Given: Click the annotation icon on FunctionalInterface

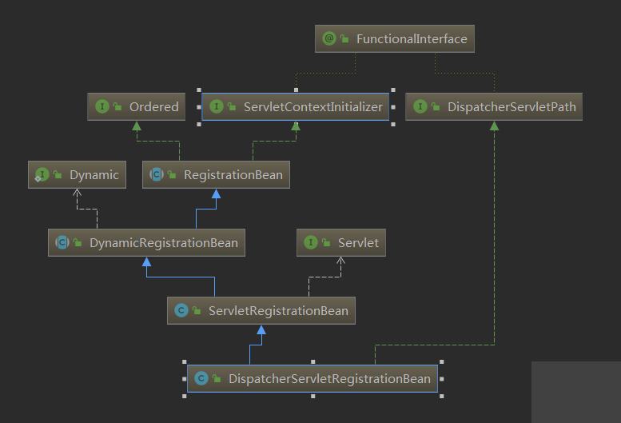Looking at the screenshot, I should (x=329, y=38).
